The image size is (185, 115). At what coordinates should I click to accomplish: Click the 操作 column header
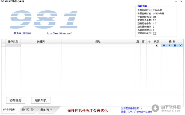172,41
